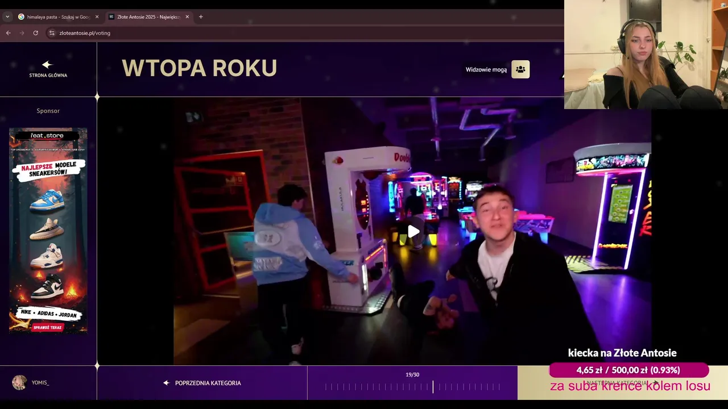Open the feat.store sponsor banner
The height and width of the screenshot is (409, 728).
click(48, 231)
